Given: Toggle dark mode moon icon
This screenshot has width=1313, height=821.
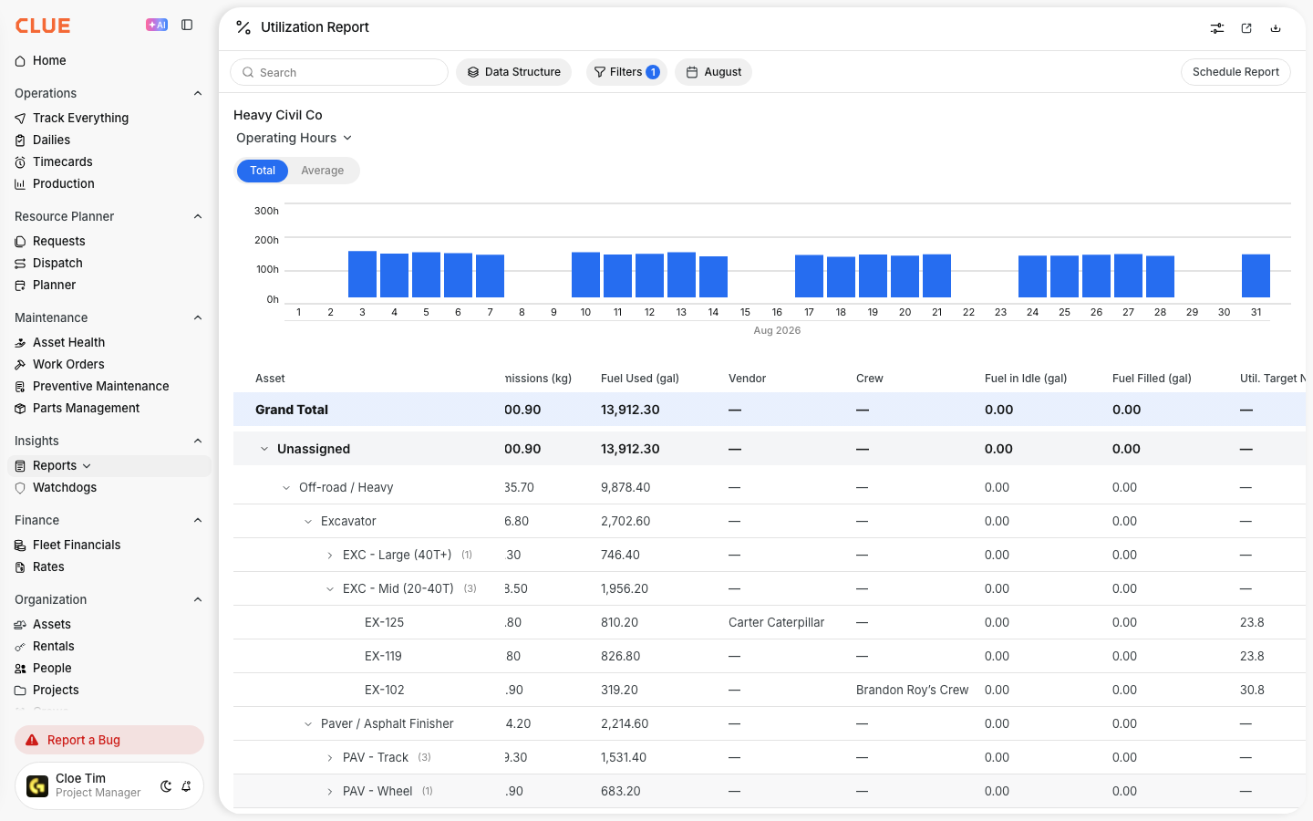Looking at the screenshot, I should pos(166,786).
